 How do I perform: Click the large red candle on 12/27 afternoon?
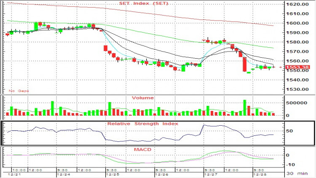[244, 64]
